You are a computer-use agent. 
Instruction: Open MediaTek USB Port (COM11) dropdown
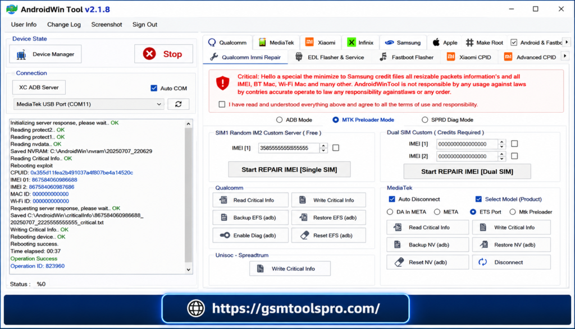(88, 104)
